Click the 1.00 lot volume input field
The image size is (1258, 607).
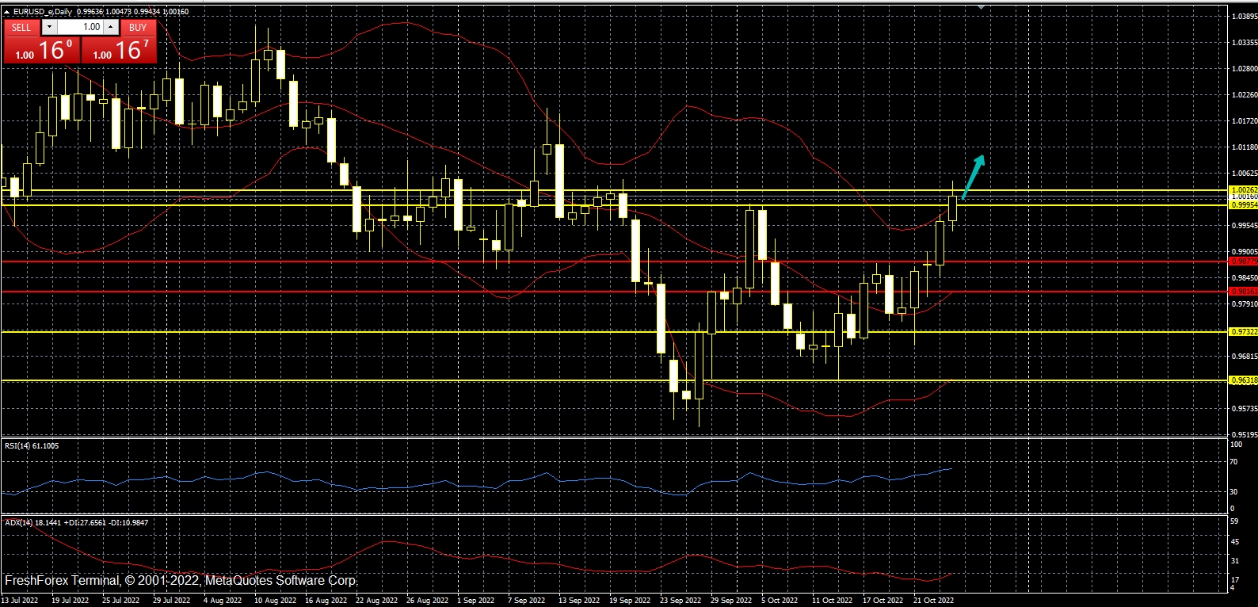pyautogui.click(x=80, y=27)
